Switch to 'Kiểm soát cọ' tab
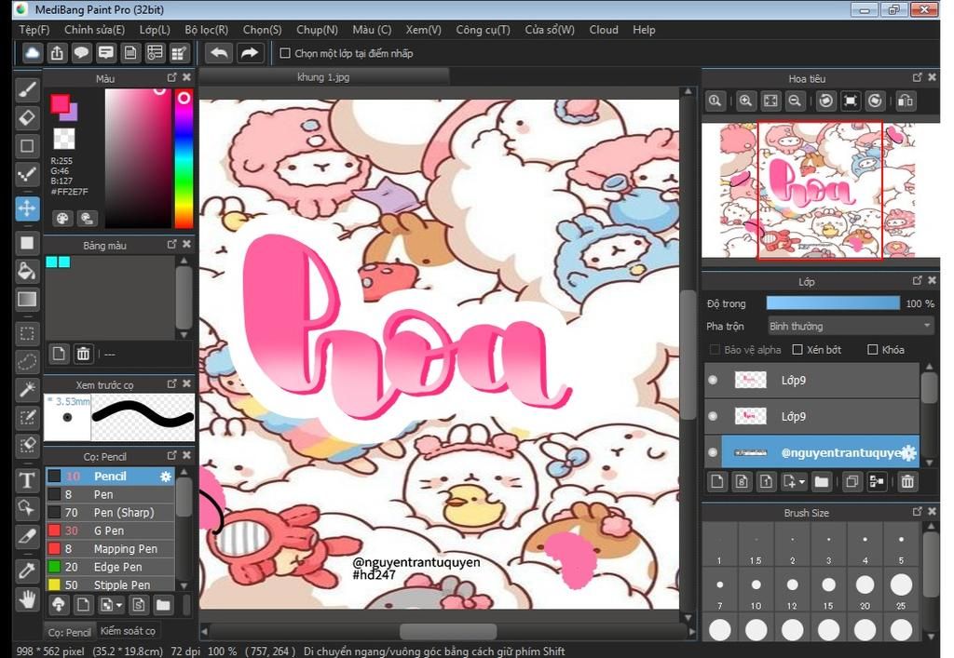Image resolution: width=954 pixels, height=658 pixels. click(128, 631)
